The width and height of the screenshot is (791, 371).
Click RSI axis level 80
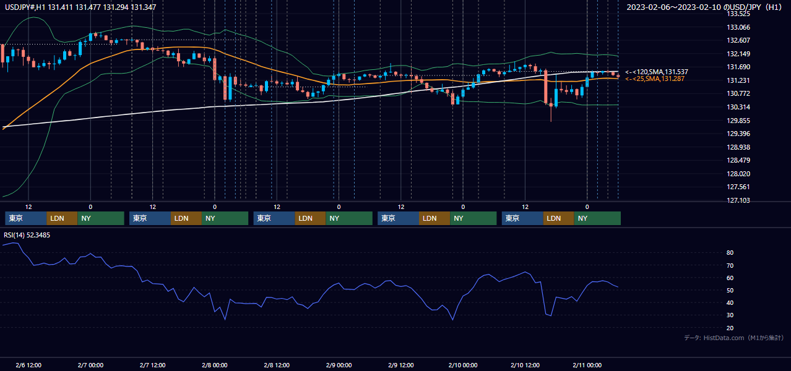[x=730, y=253]
